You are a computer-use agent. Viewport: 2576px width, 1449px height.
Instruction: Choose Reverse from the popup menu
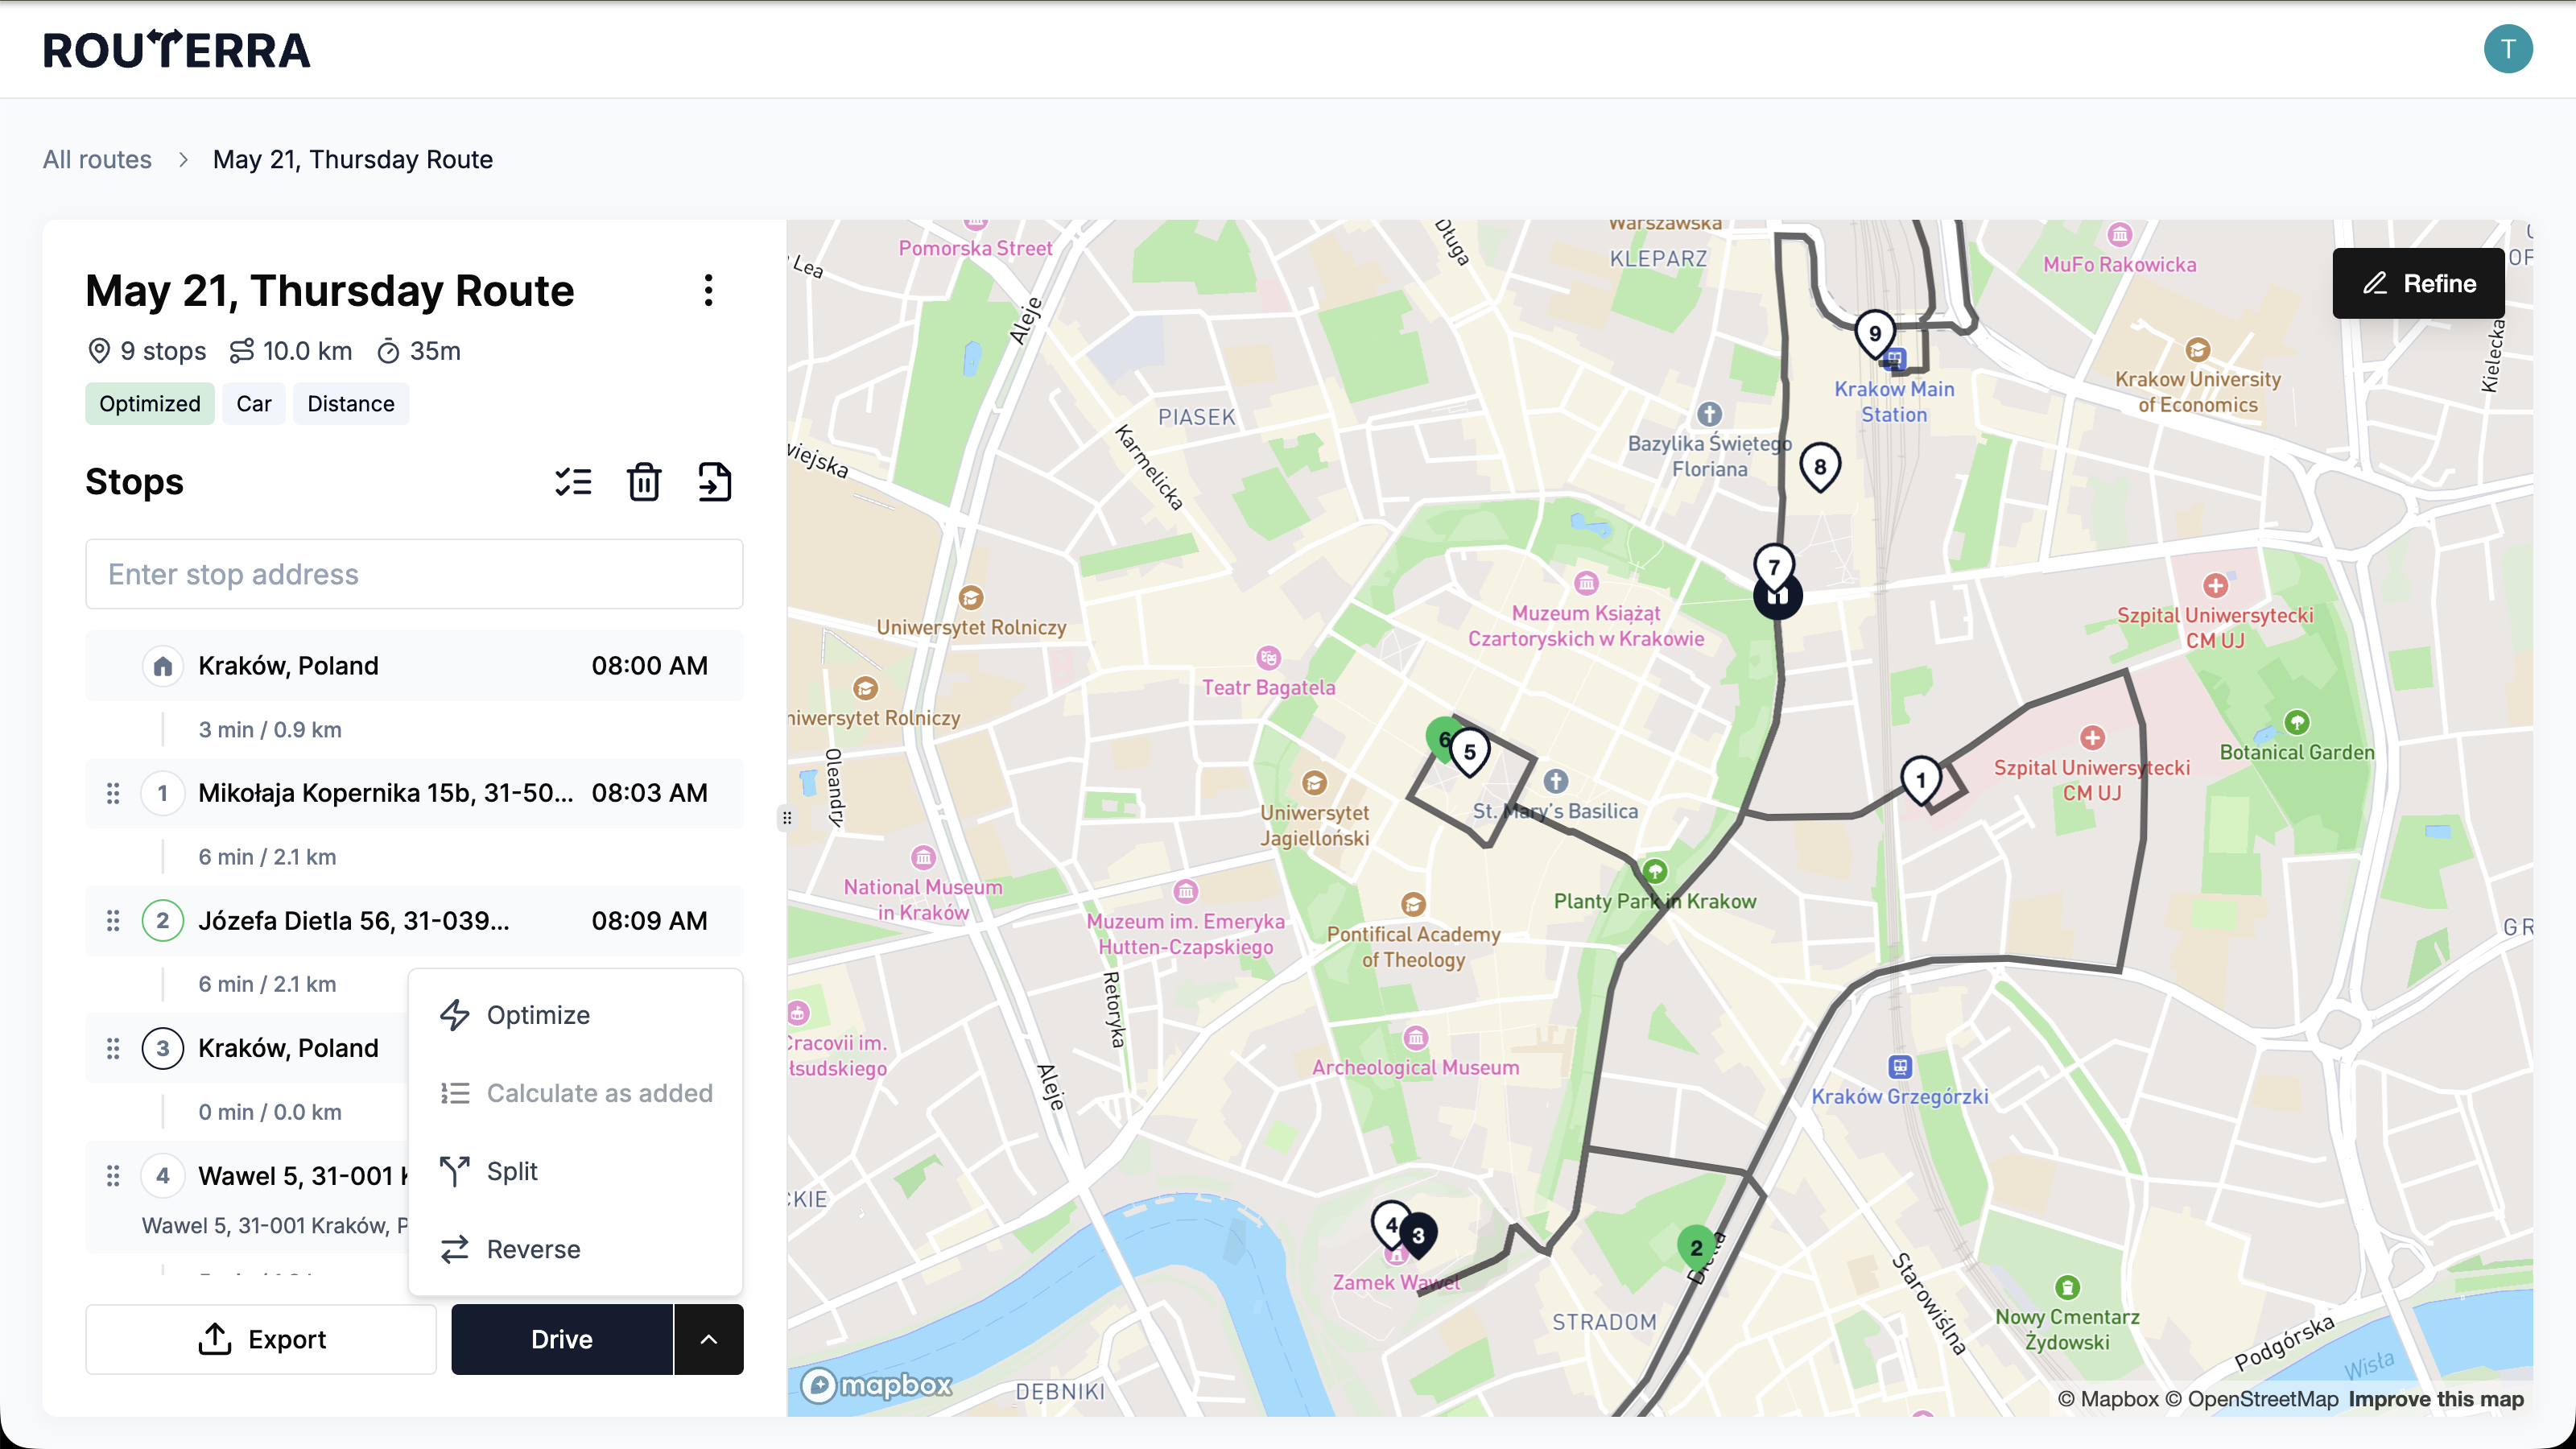(x=575, y=1249)
